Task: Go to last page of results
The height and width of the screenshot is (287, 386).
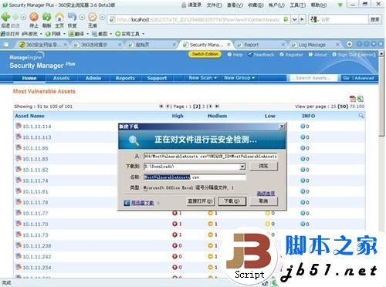Action: pos(217,106)
